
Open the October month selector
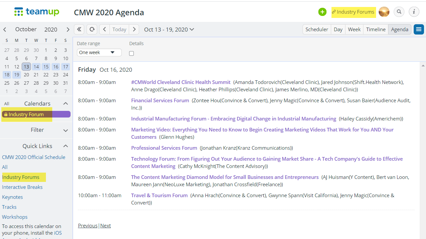[x=26, y=29]
